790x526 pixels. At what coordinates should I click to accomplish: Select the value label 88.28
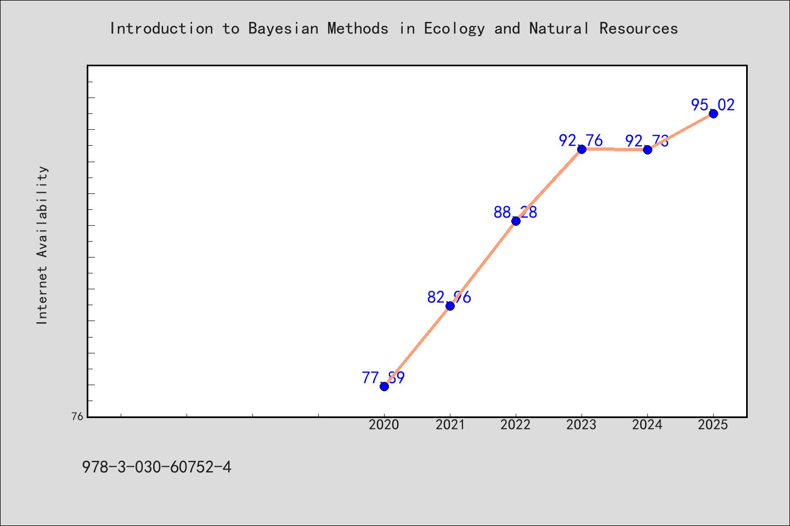click(515, 212)
